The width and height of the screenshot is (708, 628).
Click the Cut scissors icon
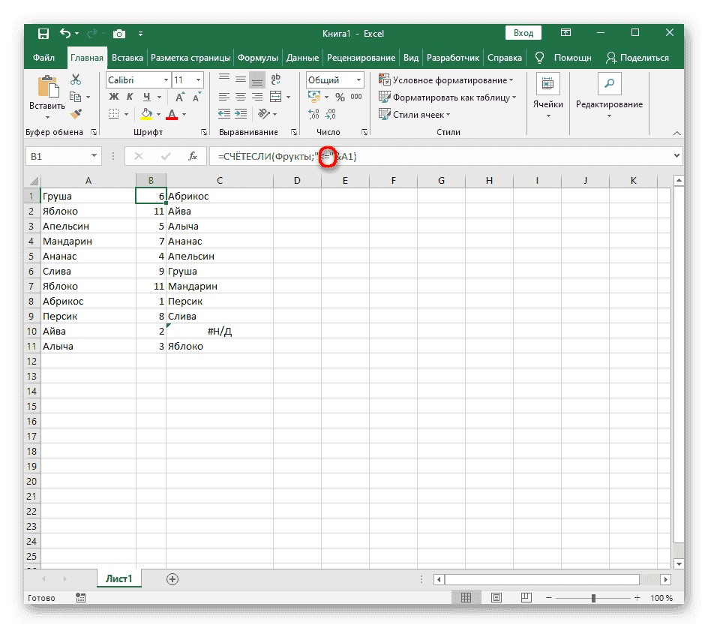[x=76, y=80]
